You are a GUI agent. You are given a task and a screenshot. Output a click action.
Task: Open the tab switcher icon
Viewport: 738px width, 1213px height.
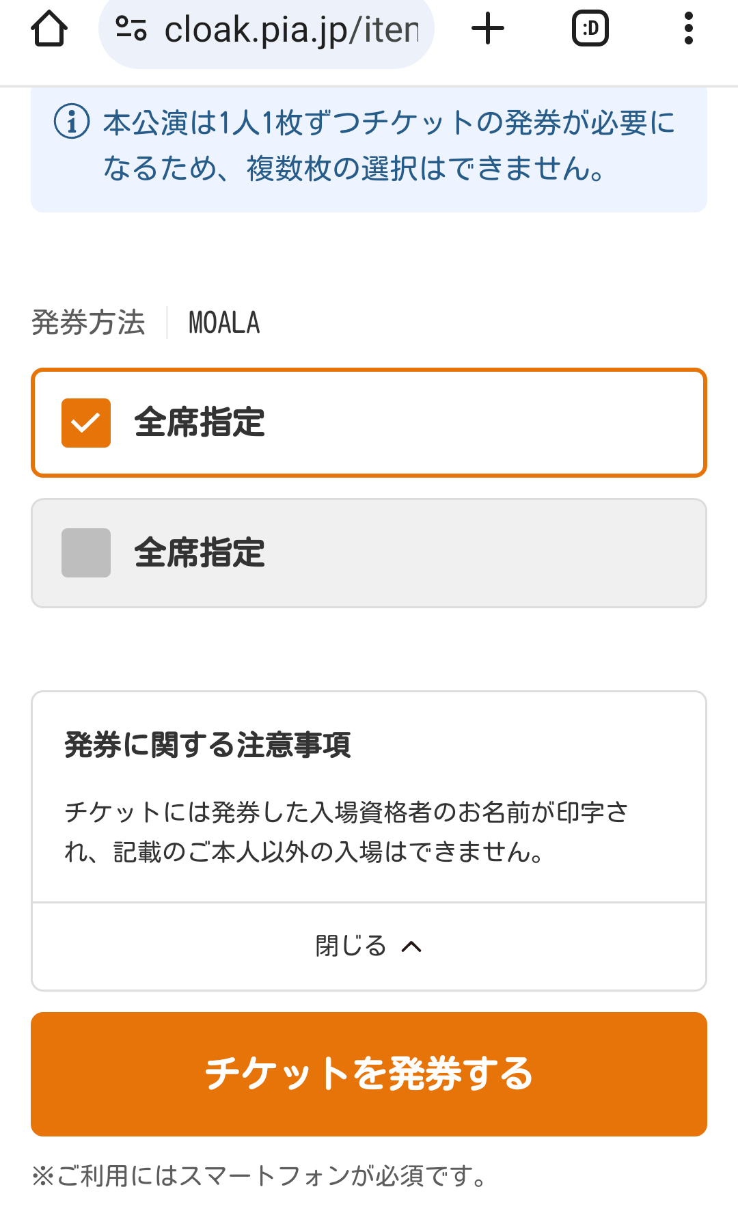point(590,29)
